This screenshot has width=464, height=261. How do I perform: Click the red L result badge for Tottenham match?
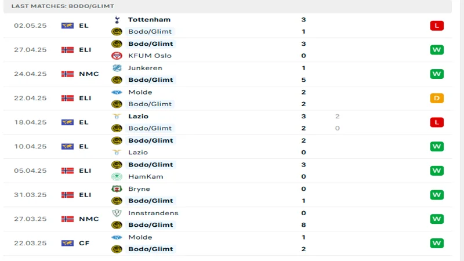click(x=437, y=26)
